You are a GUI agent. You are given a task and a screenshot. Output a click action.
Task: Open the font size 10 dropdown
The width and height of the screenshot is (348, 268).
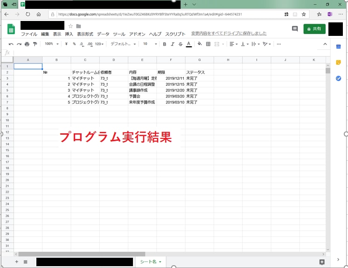150,44
